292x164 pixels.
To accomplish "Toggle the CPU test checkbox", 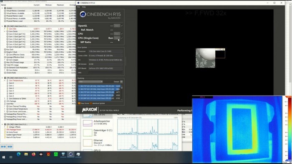I will point(122,33).
